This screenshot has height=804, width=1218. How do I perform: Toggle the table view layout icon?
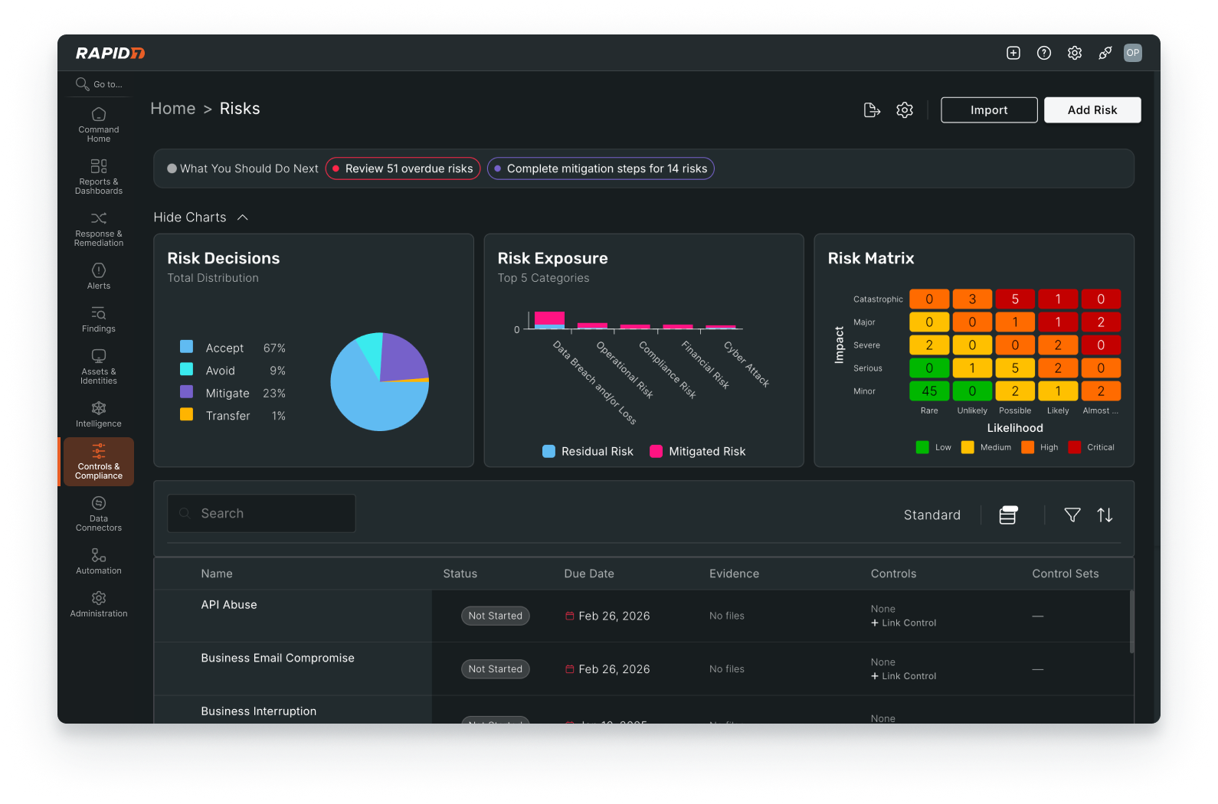point(1008,515)
